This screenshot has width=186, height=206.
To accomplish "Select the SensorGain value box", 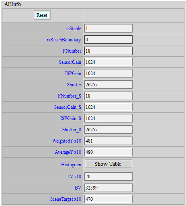I will point(108,62).
